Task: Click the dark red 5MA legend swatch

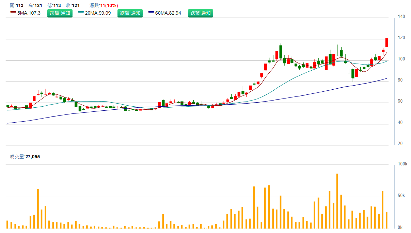Action: point(13,12)
